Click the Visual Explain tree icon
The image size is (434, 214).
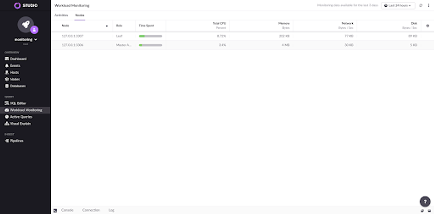tap(7, 124)
